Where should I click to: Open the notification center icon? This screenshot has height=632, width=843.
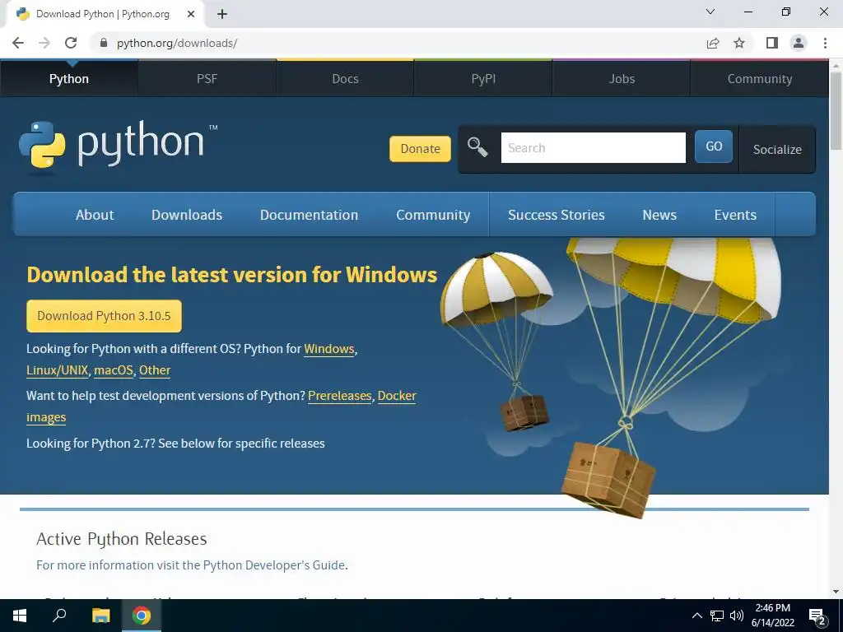point(817,616)
